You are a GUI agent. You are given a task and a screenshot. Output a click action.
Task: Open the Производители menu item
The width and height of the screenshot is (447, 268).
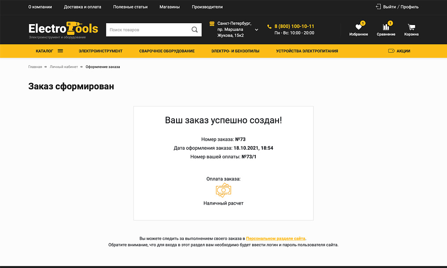point(207,7)
